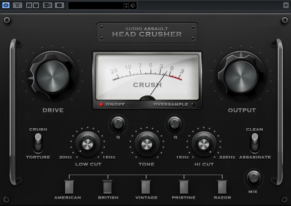Click the HI CUT knob
Viewport: 291px width, 206px height.
pyautogui.click(x=204, y=144)
